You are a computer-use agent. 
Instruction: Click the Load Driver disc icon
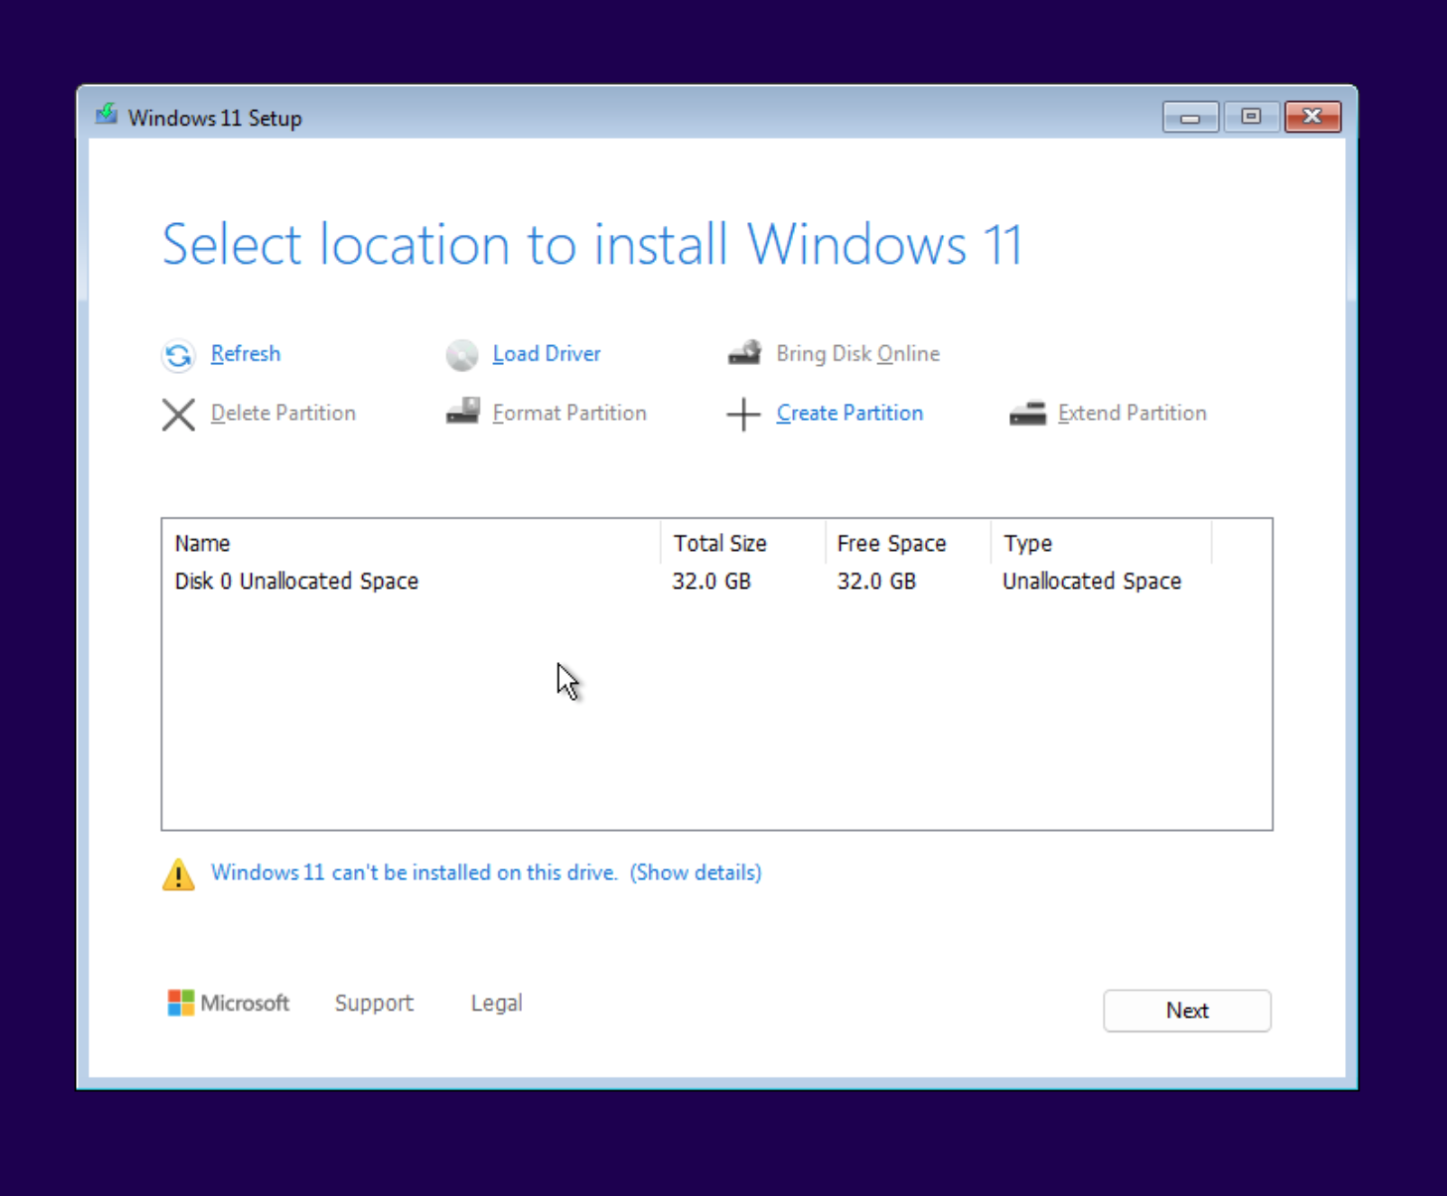(x=462, y=355)
